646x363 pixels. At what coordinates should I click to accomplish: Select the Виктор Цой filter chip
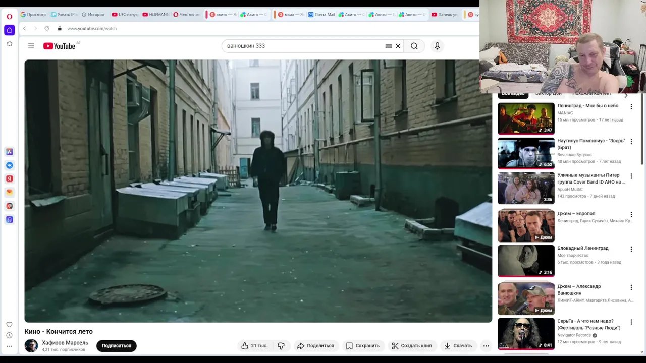548,94
